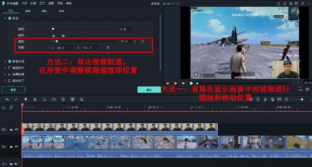Click the 确认 confirm button

click(x=149, y=90)
